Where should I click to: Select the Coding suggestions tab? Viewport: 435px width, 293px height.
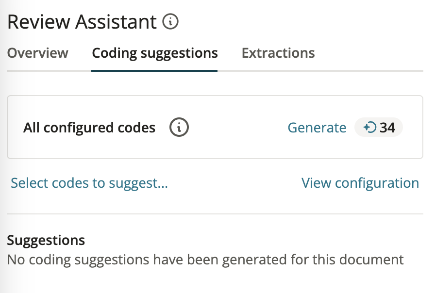(154, 53)
